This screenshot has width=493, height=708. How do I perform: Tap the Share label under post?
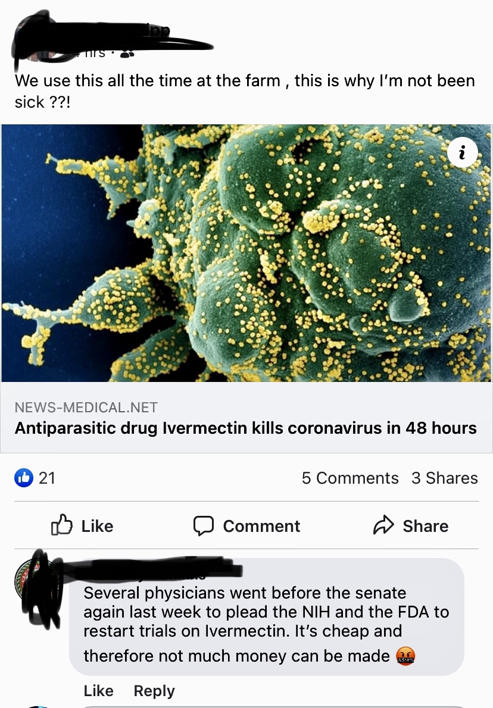(x=426, y=526)
